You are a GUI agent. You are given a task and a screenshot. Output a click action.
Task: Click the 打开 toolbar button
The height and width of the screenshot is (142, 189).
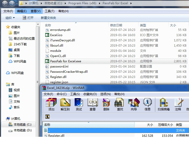pyautogui.click(x=28, y=18)
